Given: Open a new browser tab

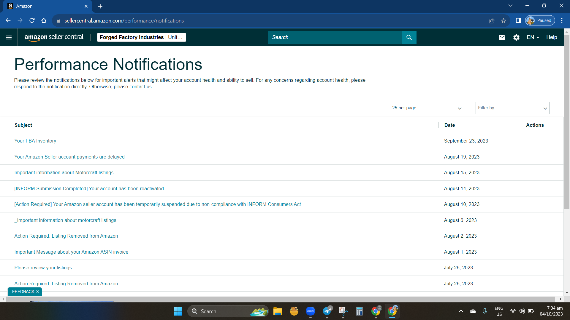Looking at the screenshot, I should coord(100,6).
